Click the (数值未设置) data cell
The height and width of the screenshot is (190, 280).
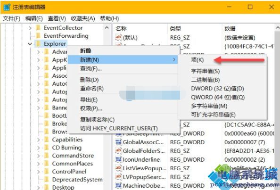240,38
